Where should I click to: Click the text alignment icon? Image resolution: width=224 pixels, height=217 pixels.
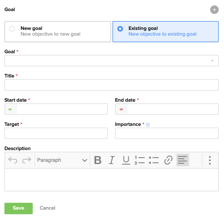tap(183, 160)
